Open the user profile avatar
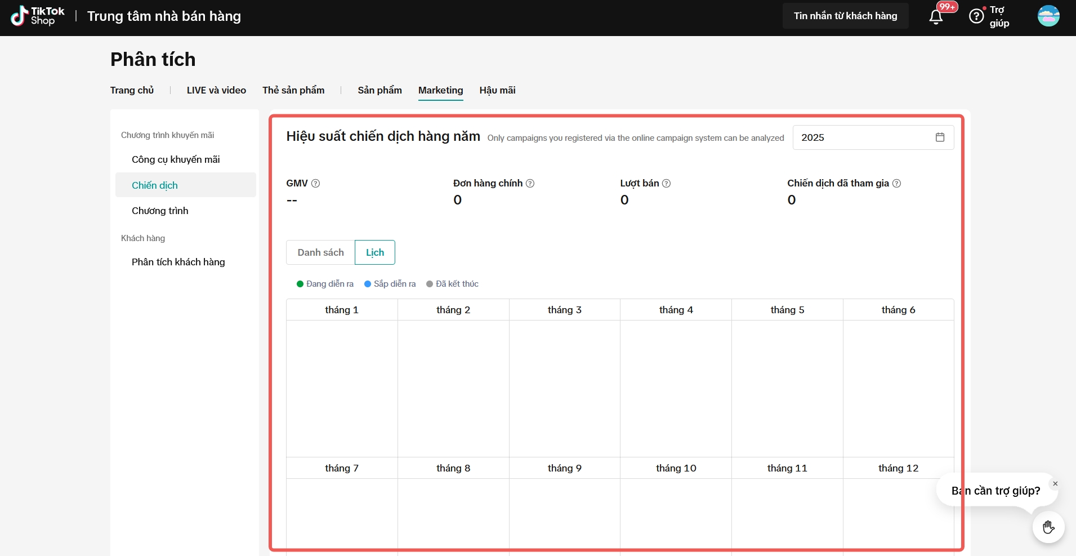Image resolution: width=1076 pixels, height=556 pixels. (1048, 16)
